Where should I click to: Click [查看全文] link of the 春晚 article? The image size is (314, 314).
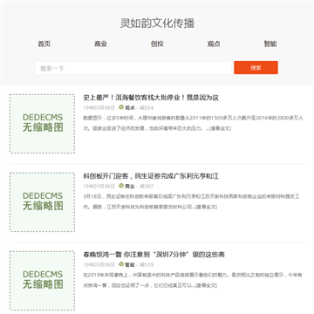pos(206,285)
